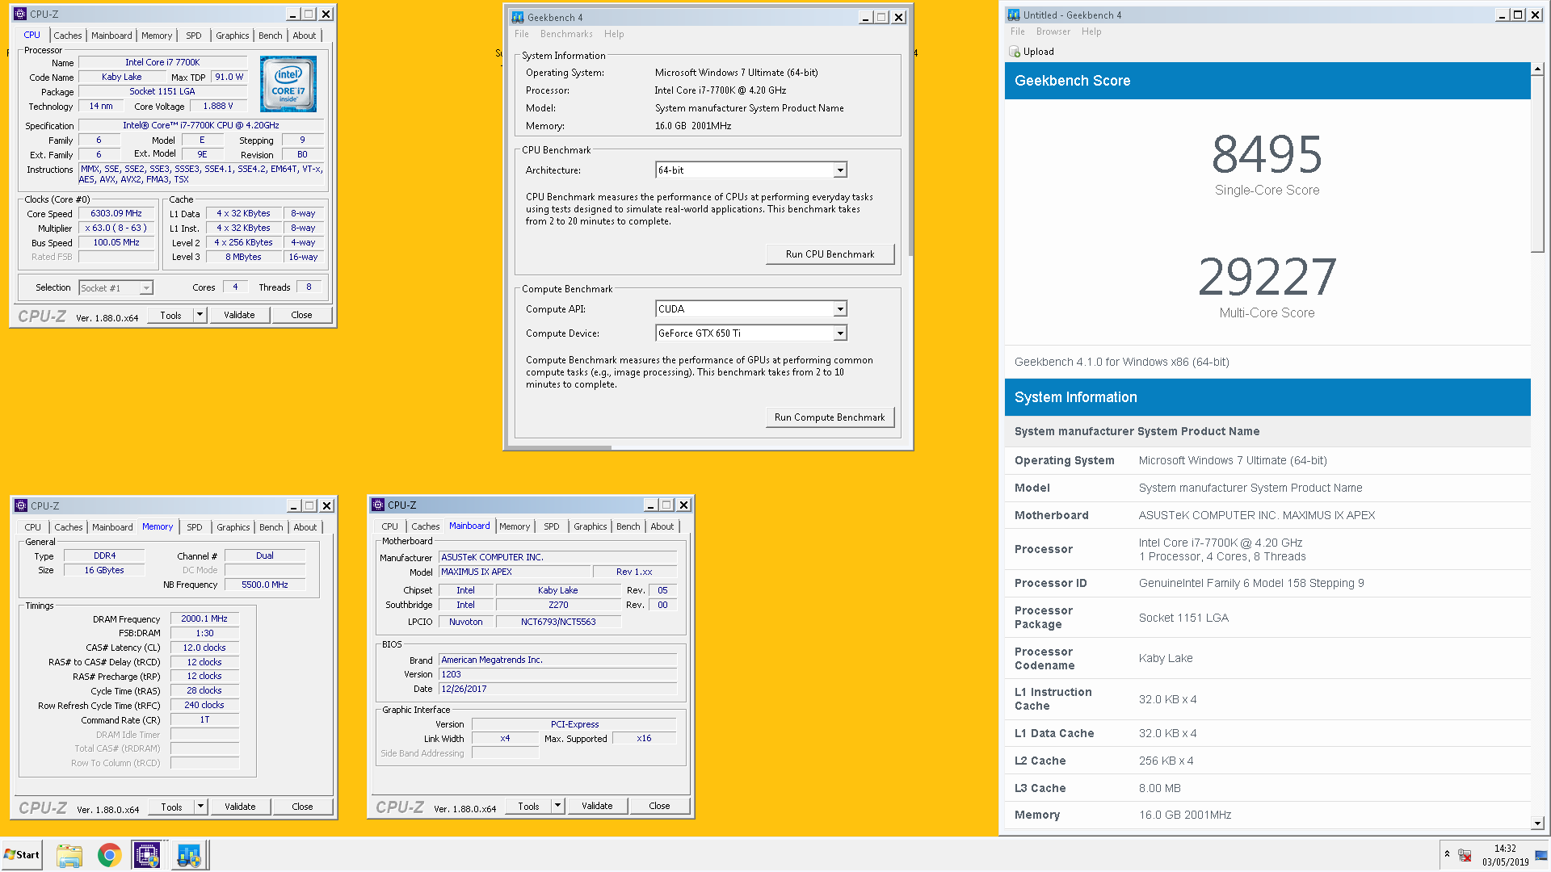Click the 29227 Multi-Core Score

[x=1267, y=277]
